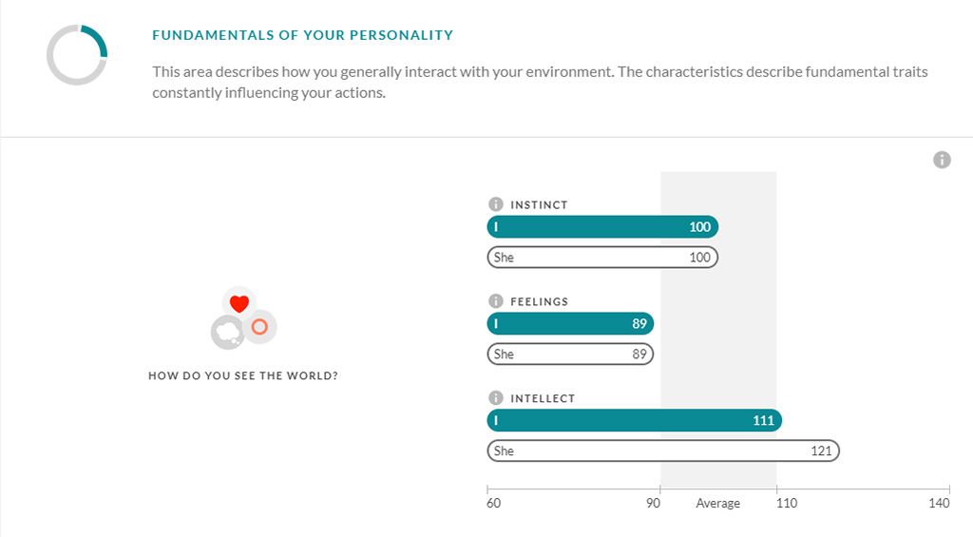Click the info icon beside INSTINCT
Image resolution: width=973 pixels, height=537 pixels.
[495, 204]
